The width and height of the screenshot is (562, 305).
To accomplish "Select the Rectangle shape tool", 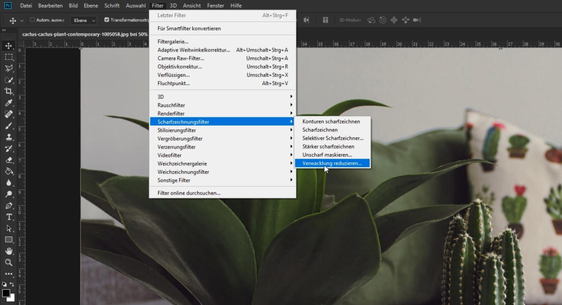I will (9, 240).
